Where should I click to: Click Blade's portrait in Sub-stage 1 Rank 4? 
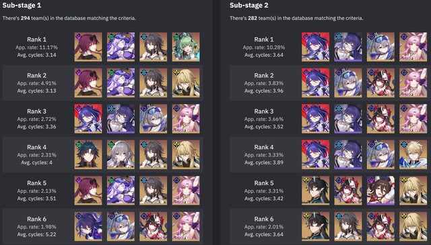88,154
